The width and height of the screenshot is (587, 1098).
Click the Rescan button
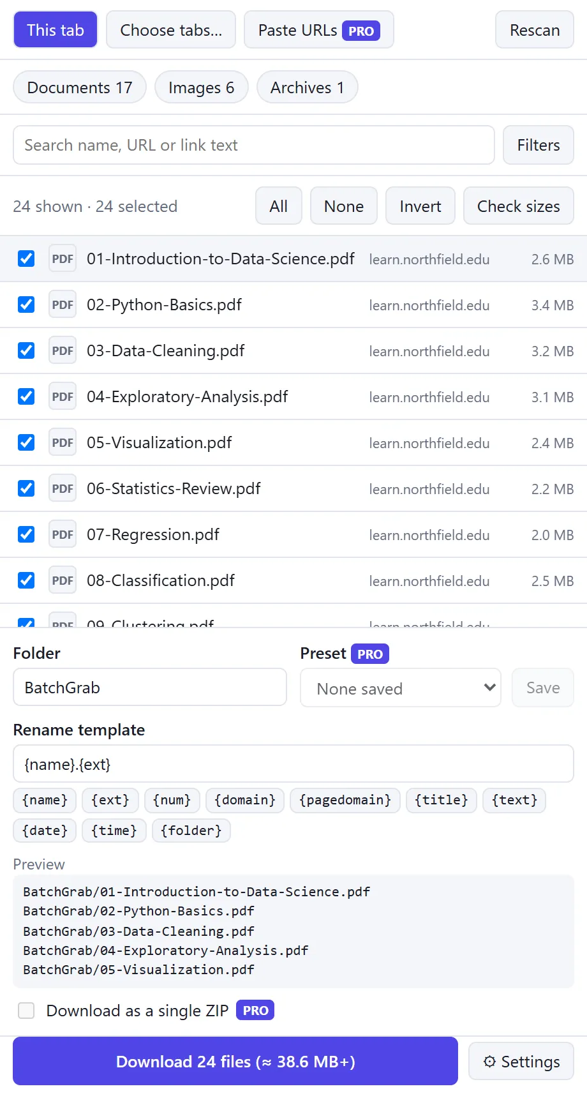coord(535,30)
